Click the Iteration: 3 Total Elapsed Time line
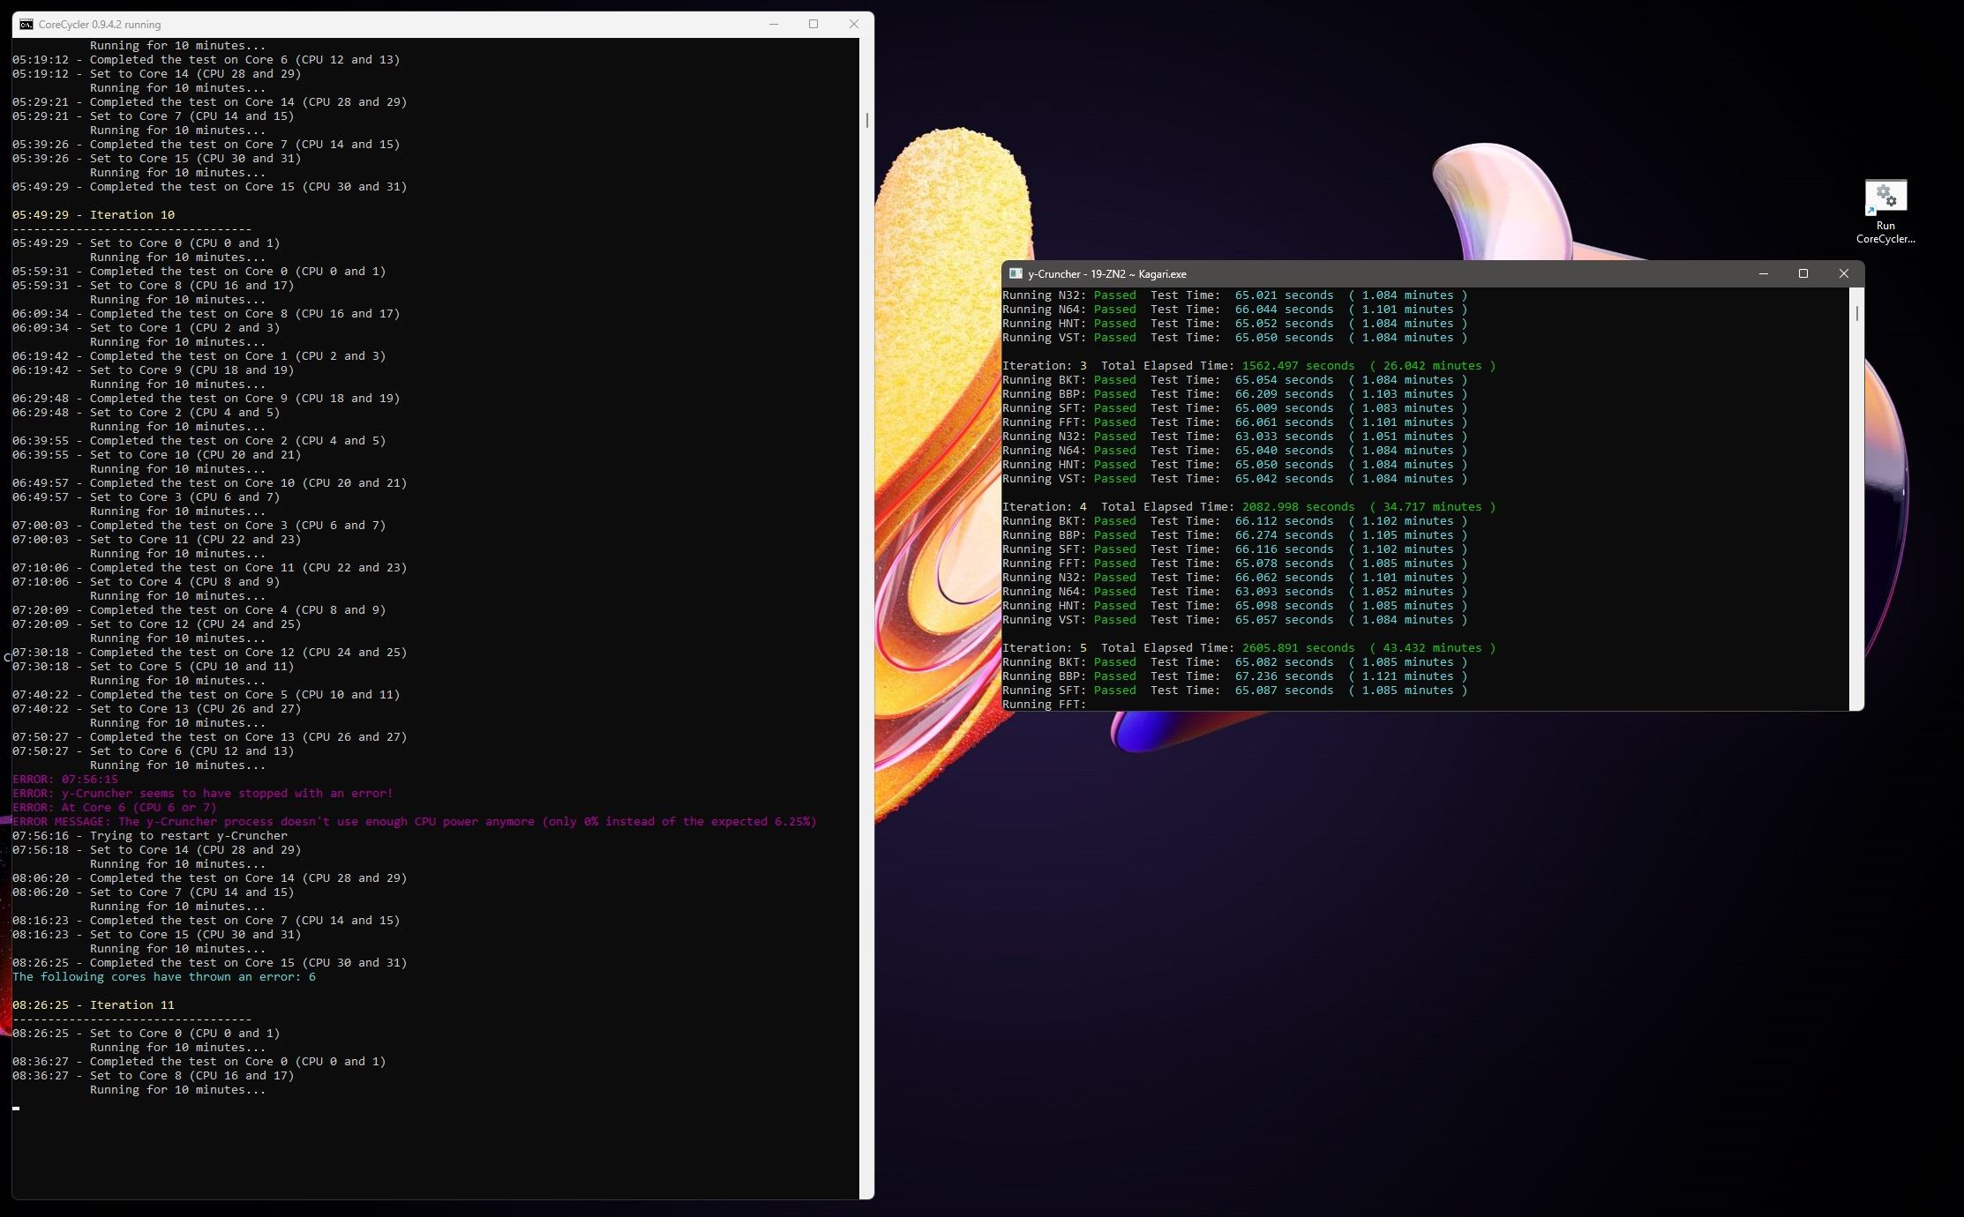This screenshot has height=1217, width=1964. pos(1248,366)
